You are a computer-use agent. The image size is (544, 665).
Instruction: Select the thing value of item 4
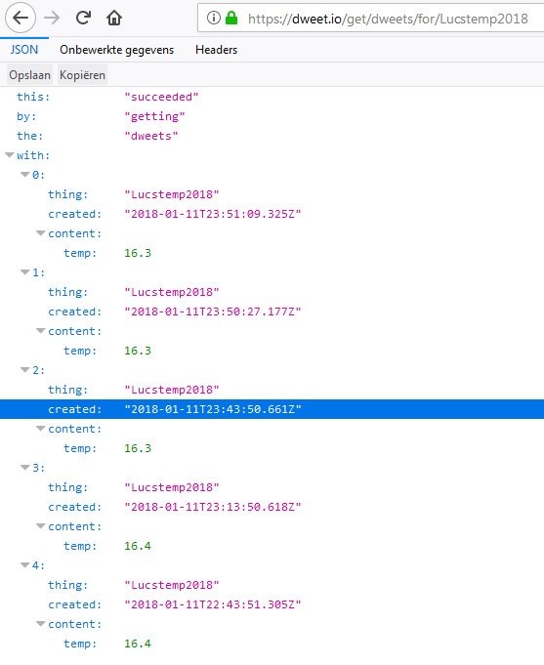point(172,585)
